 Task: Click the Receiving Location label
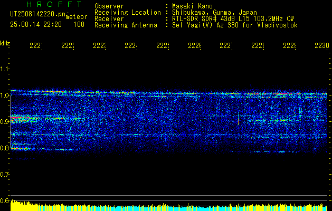(x=128, y=13)
